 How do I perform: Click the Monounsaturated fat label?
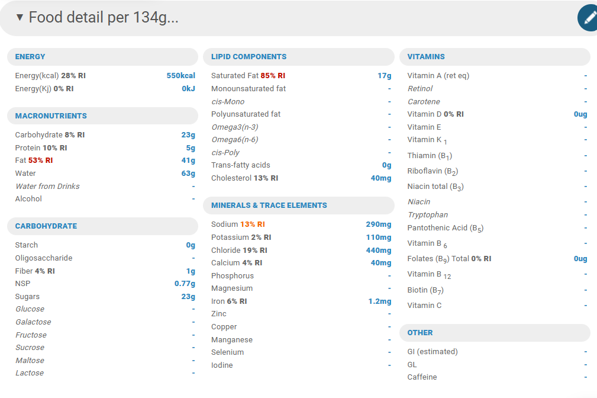249,89
